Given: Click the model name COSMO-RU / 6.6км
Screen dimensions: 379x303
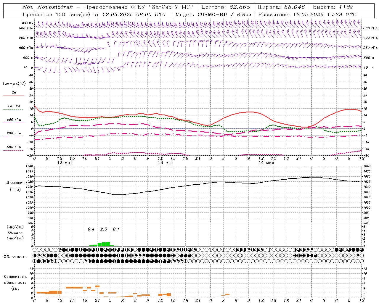Looking at the screenshot, I should (224, 14).
